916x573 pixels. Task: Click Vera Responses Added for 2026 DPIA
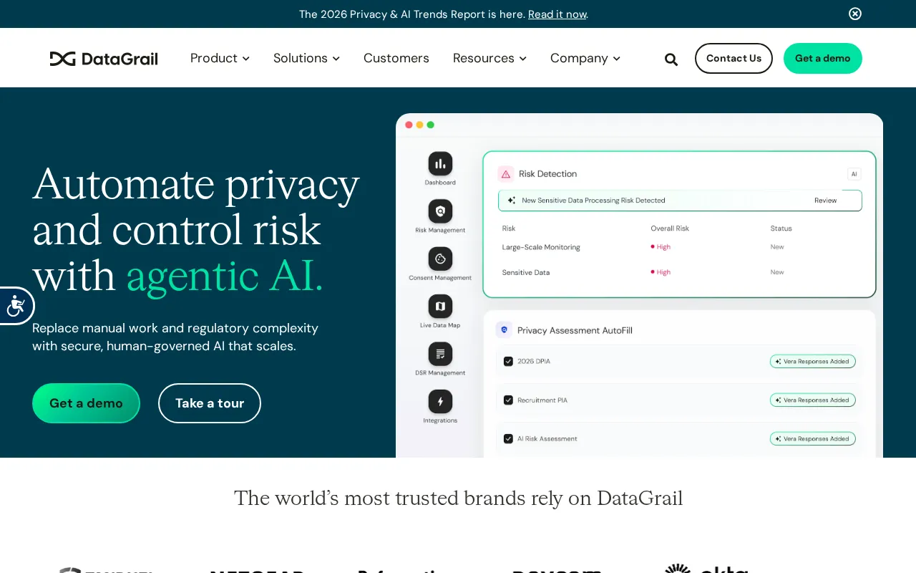click(812, 362)
